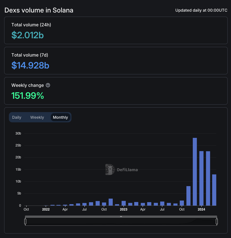Click the bar above the 2024 label
The width and height of the screenshot is (231, 238).
tap(201, 178)
